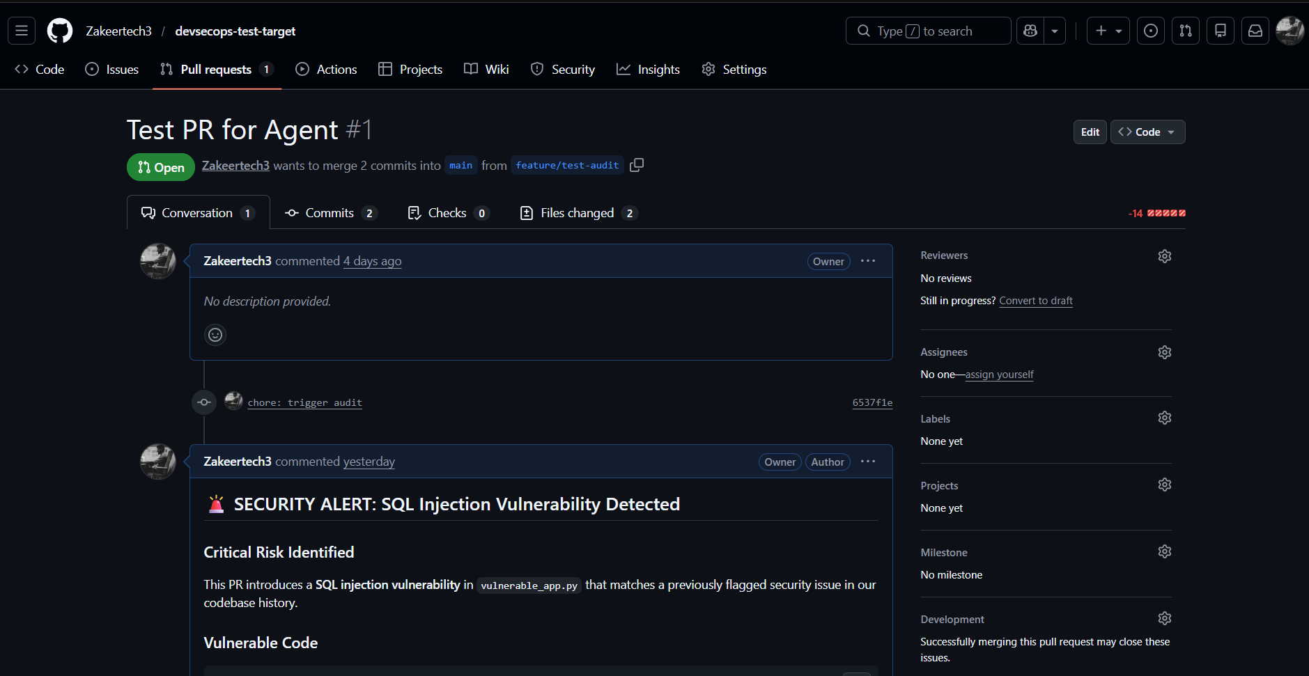This screenshot has height=676, width=1309.
Task: Click first comment author avatar
Action: click(158, 261)
